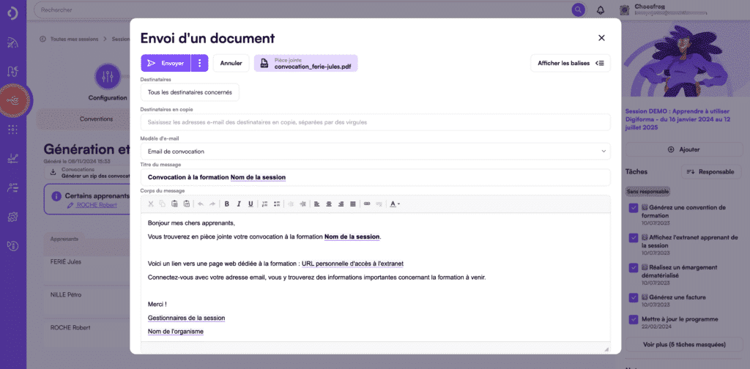750x369 pixels.
Task: Toggle Affichez l'extranet apprenant task checkbox
Action: pyautogui.click(x=634, y=237)
